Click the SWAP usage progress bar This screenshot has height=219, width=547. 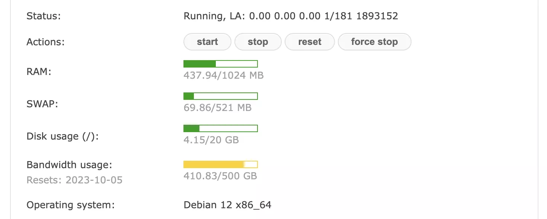221,97
